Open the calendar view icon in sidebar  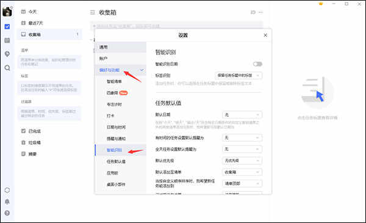(7, 40)
